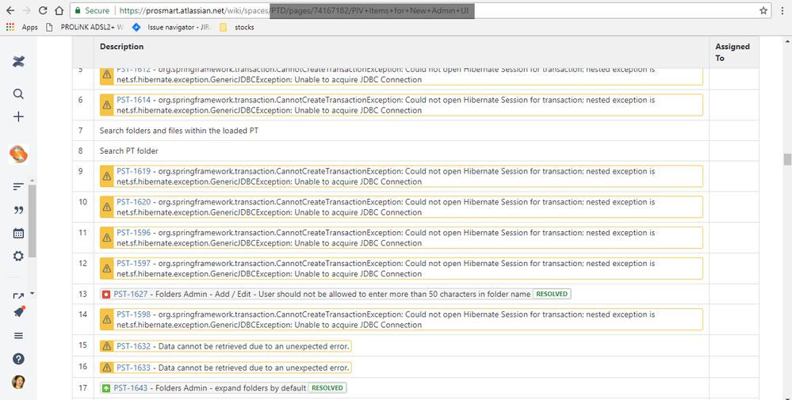Open issue link PST-1620
The width and height of the screenshot is (792, 400).
[x=133, y=202]
